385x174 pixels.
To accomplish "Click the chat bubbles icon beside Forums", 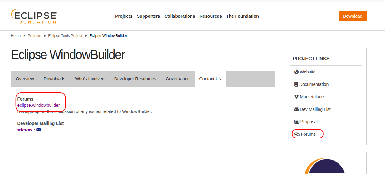I will pos(297,134).
